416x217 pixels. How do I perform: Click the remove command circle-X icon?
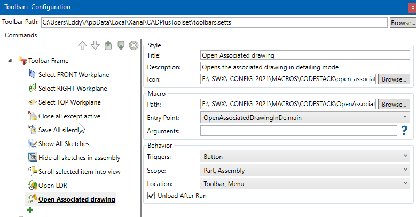pos(134,45)
